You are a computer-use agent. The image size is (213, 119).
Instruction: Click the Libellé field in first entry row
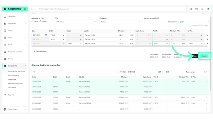101,35
